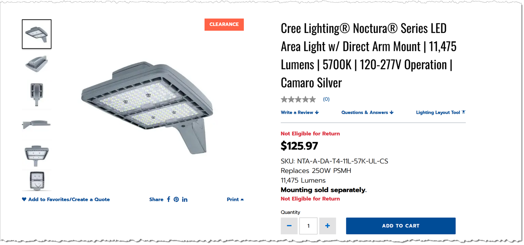Click the heart favorites icon

[24, 199]
